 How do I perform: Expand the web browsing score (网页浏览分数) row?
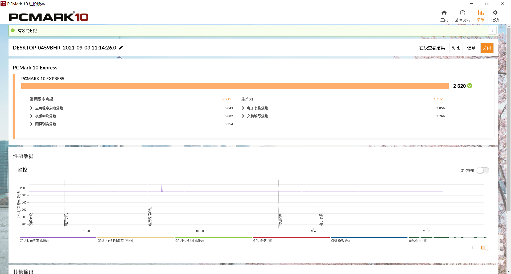(31, 124)
